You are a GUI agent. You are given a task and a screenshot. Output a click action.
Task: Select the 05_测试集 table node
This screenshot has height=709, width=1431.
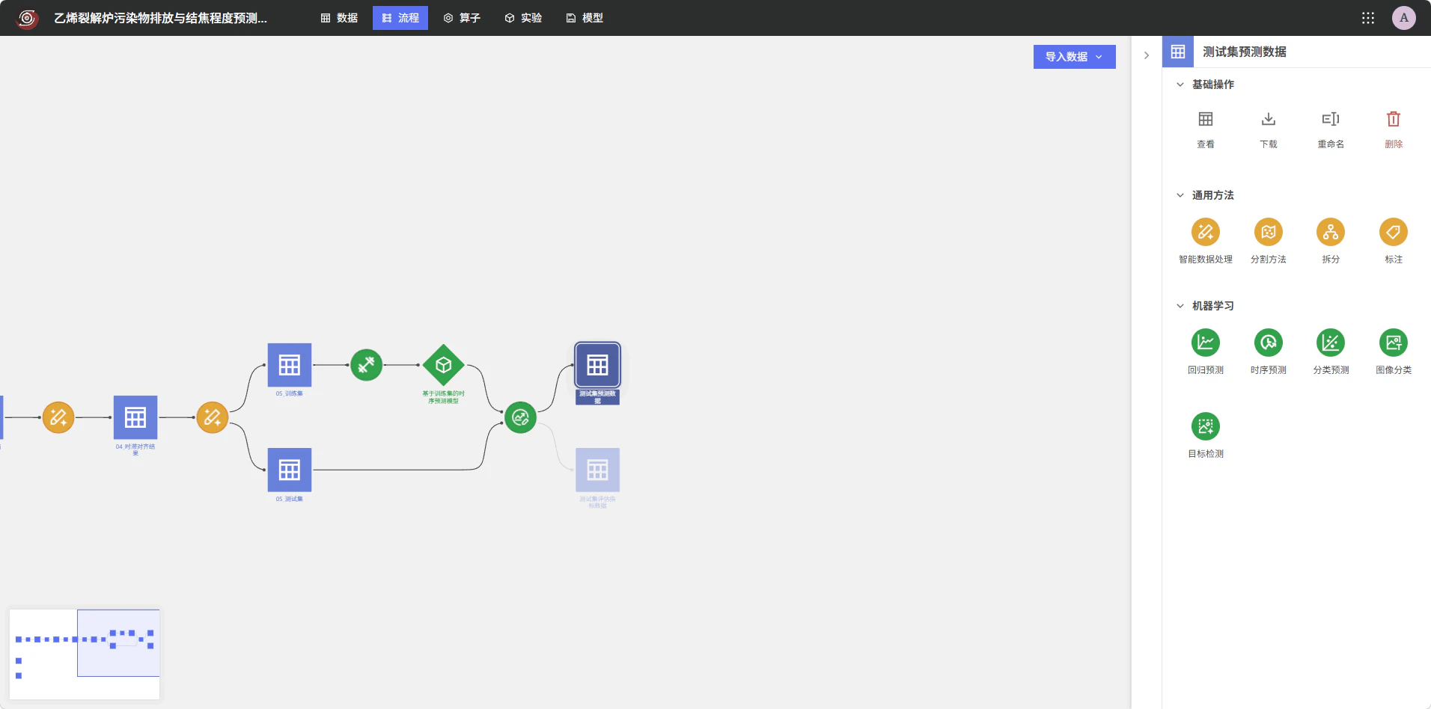click(290, 470)
